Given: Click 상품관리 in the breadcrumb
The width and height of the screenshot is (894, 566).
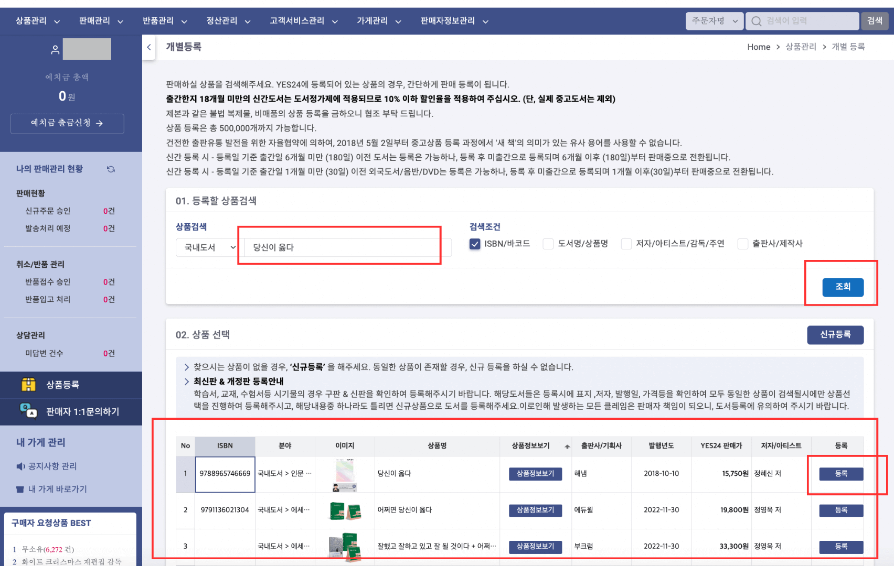Looking at the screenshot, I should click(801, 47).
